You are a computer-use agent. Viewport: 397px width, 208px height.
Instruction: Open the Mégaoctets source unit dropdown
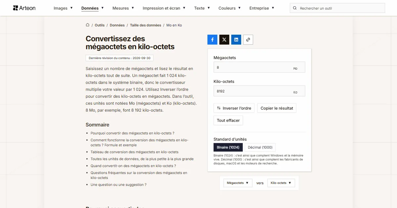click(x=238, y=183)
